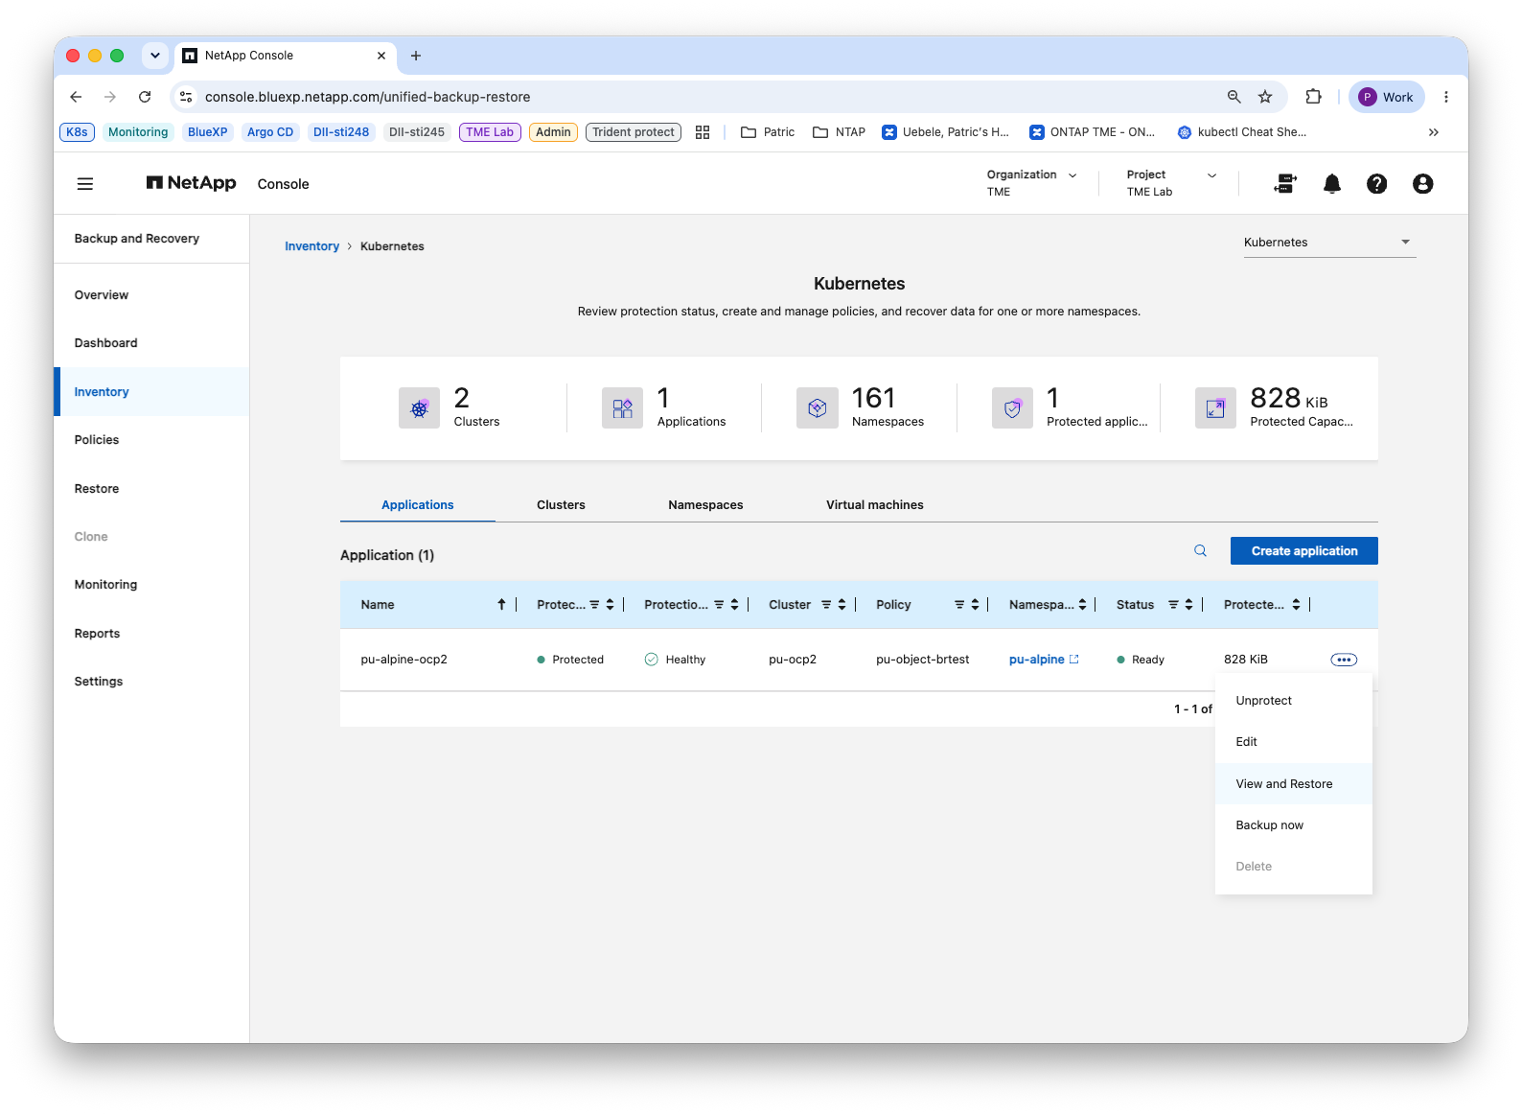The height and width of the screenshot is (1114, 1522).
Task: Show more bookmarks via the double chevron
Action: point(1434,132)
